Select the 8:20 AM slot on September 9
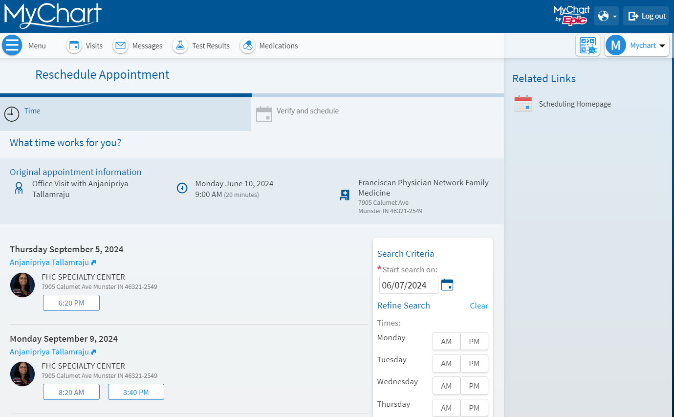This screenshot has height=417, width=674. [x=71, y=392]
